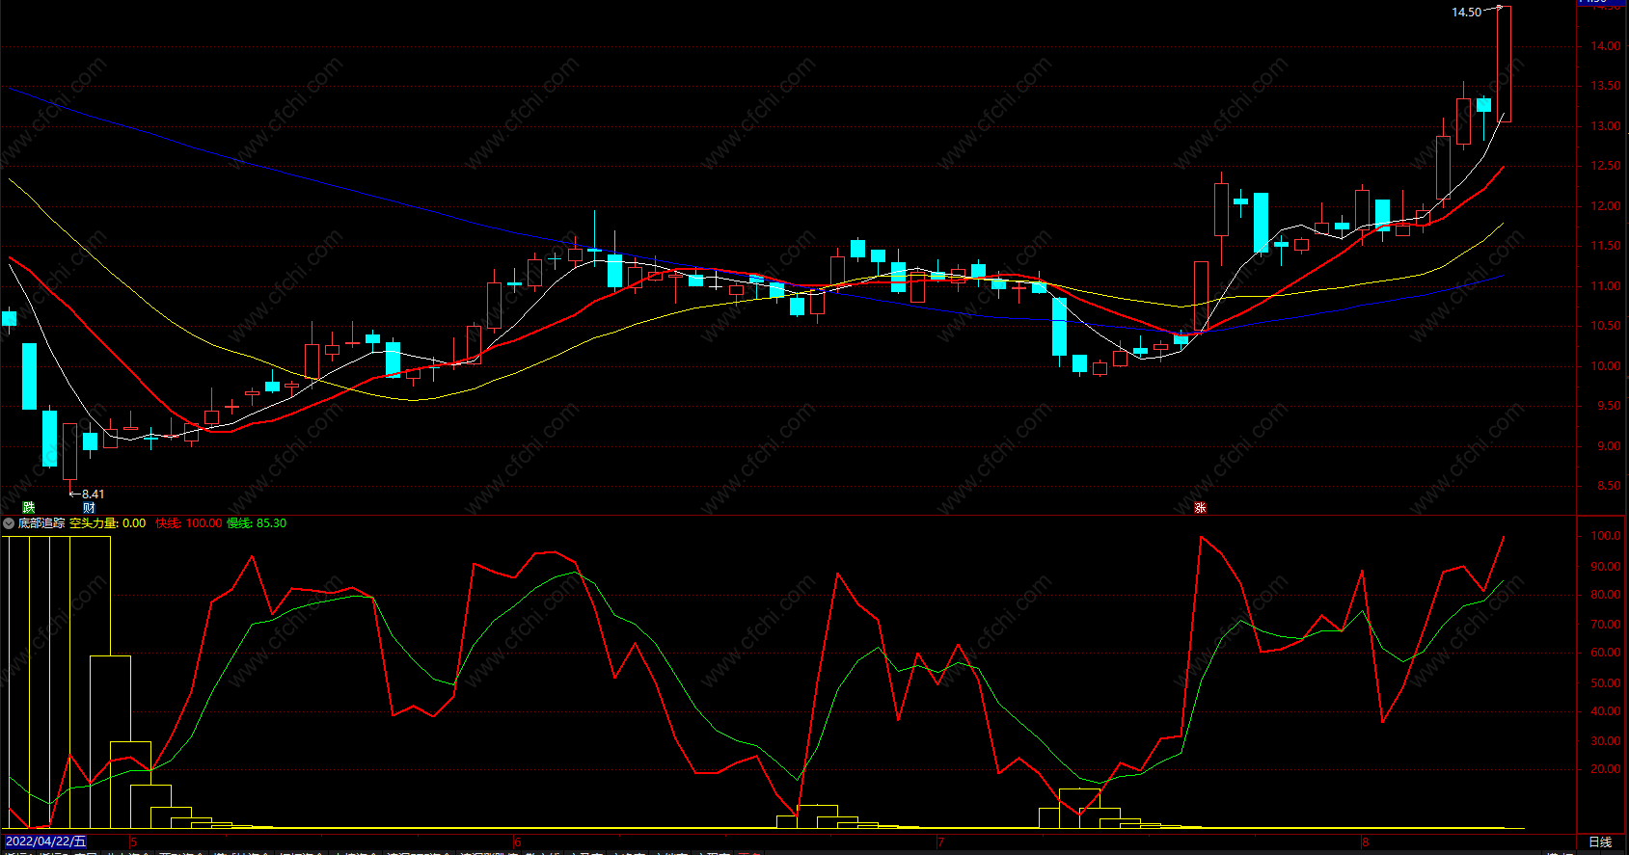Click month marker 8 on time axis
The height and width of the screenshot is (855, 1629).
coord(1366,842)
